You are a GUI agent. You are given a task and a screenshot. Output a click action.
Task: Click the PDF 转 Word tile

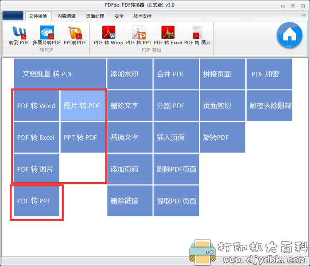37,106
